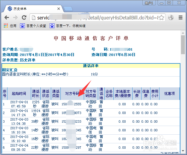Minimize the browser window
The image size is (187, 155).
click(x=162, y=3)
